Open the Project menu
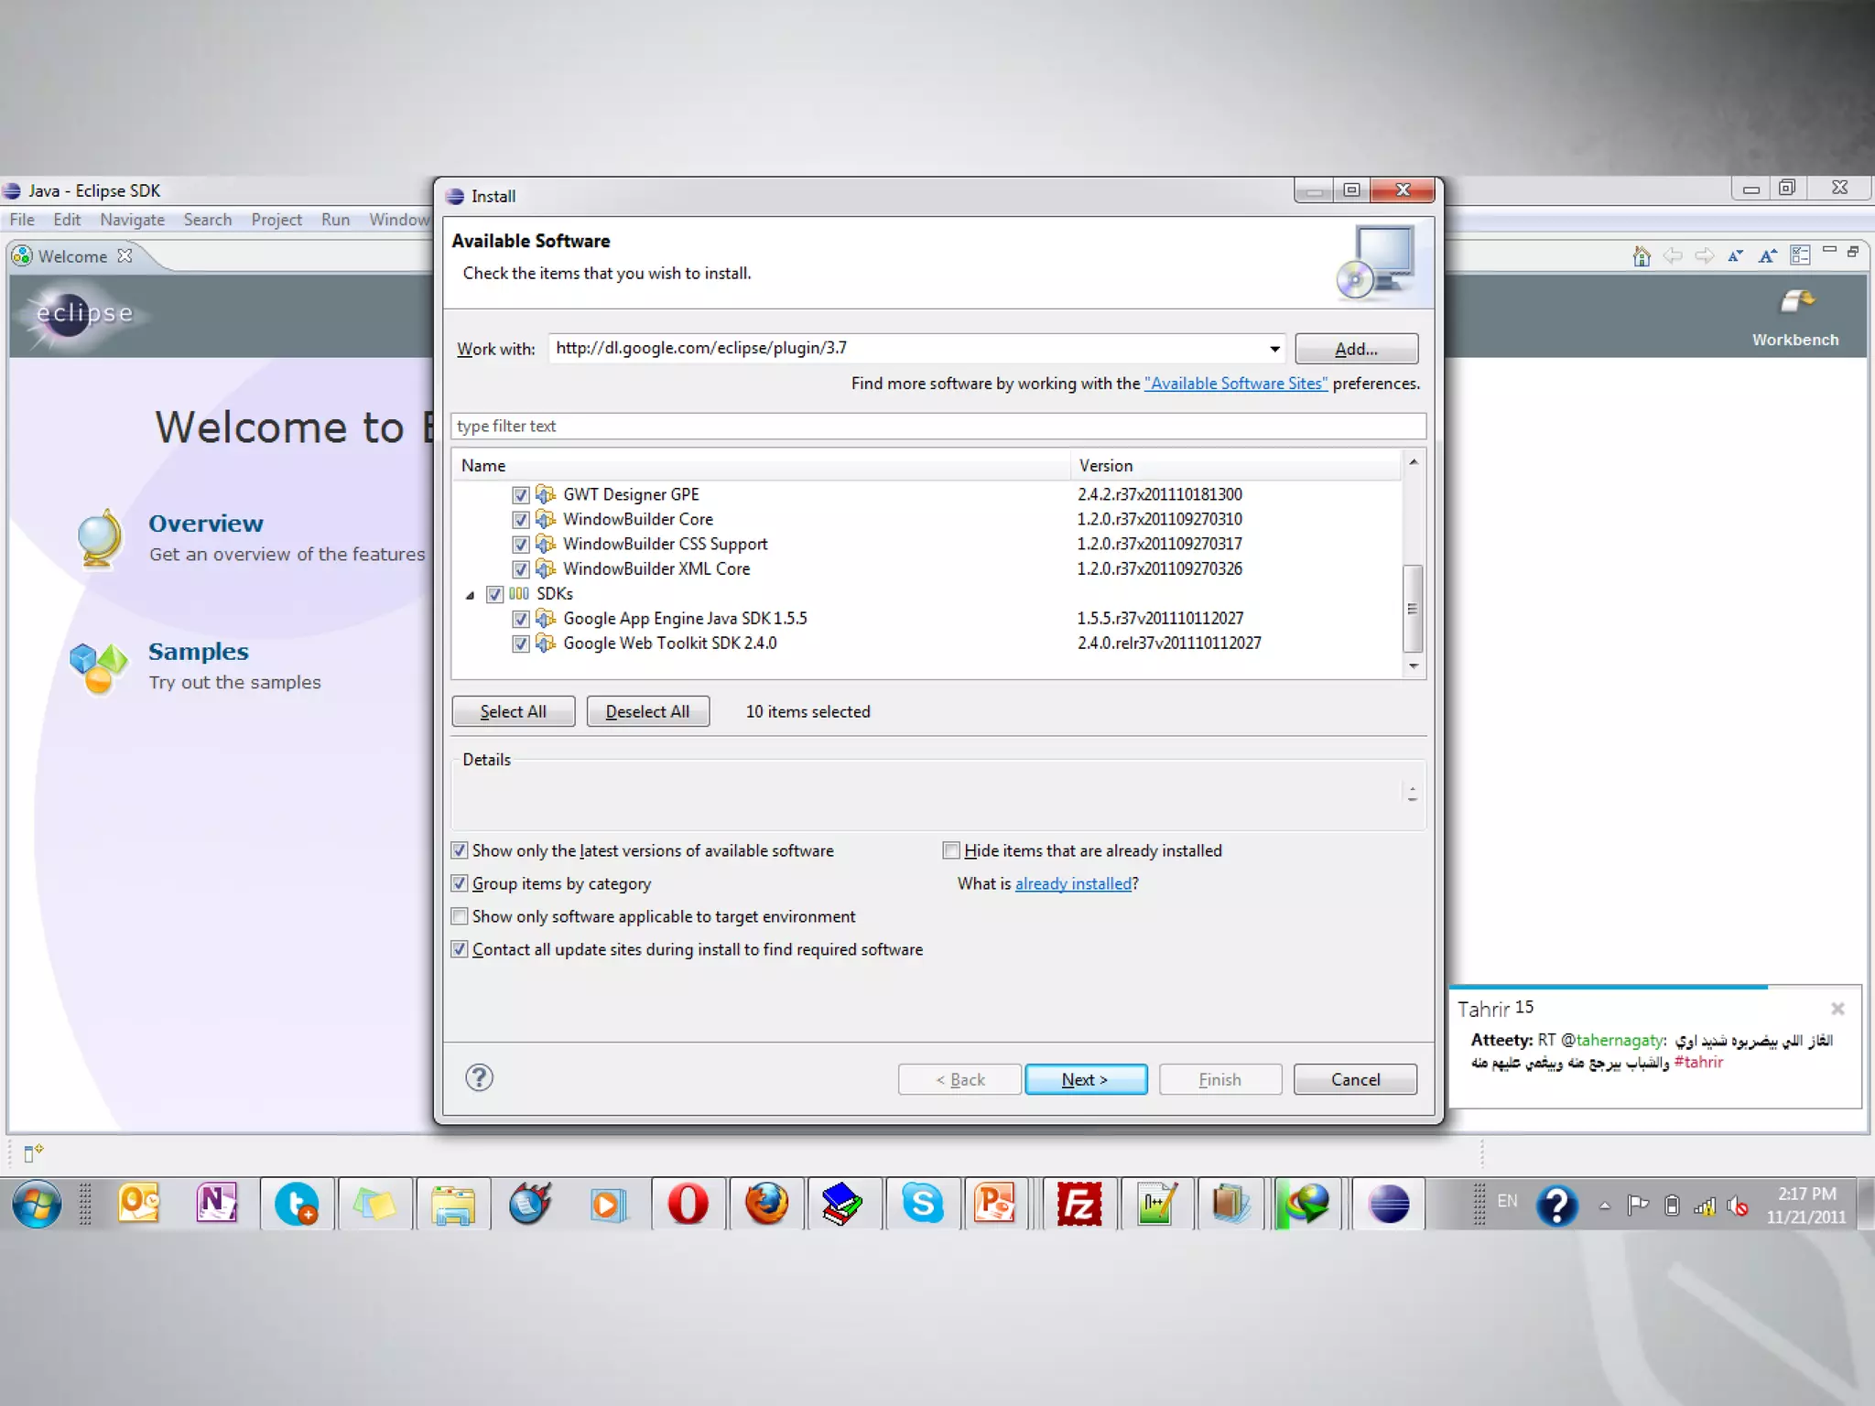 (x=276, y=220)
